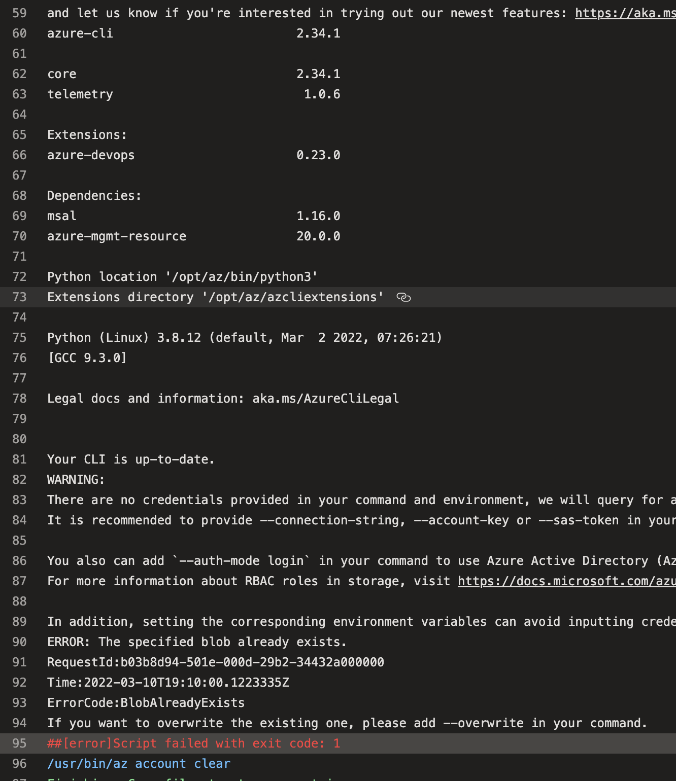Click the 'azure-devops' extension row
676x781 pixels.
(x=194, y=155)
